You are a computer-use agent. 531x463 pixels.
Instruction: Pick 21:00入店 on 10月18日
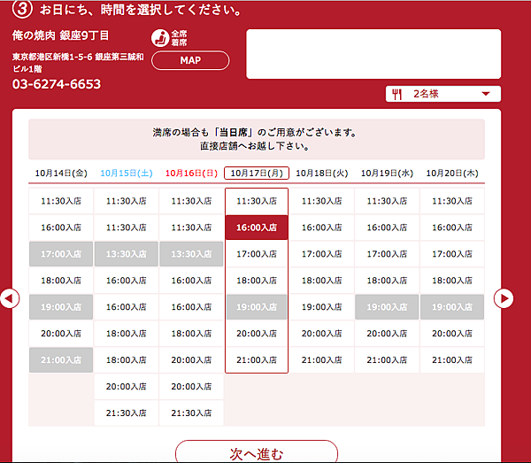coord(322,359)
